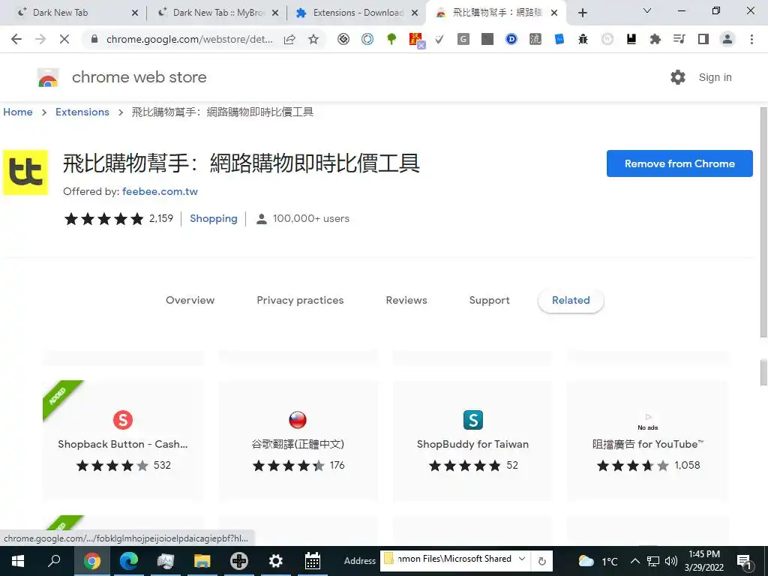
Task: Toggle the browser side panel icon
Action: [703, 39]
